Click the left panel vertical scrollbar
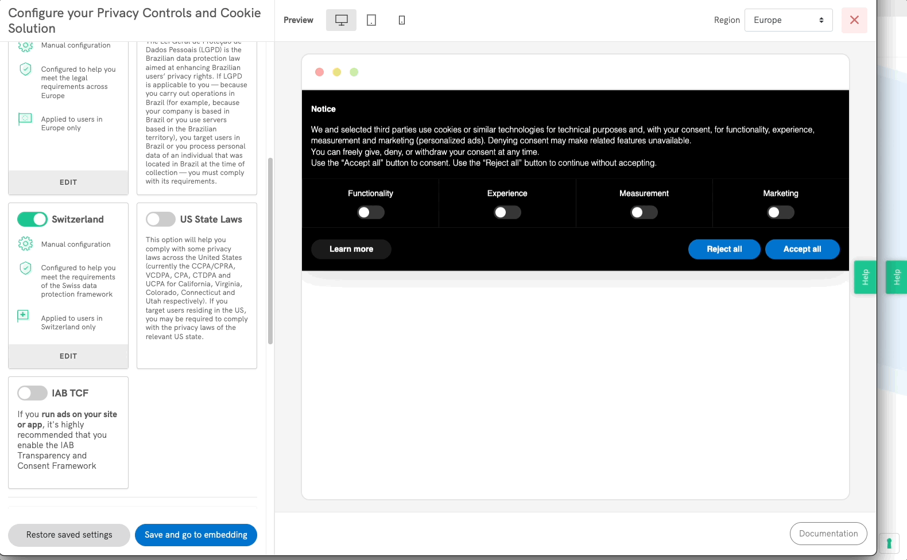 [x=270, y=251]
